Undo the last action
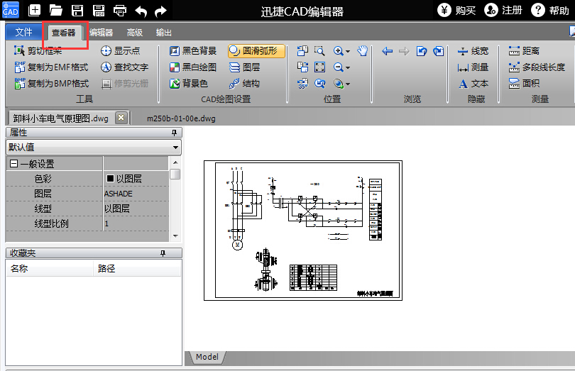Image resolution: width=575 pixels, height=371 pixels. coord(141,11)
